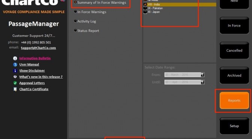
Task: Click the Information Bulletin info icon
Action: (15, 58)
